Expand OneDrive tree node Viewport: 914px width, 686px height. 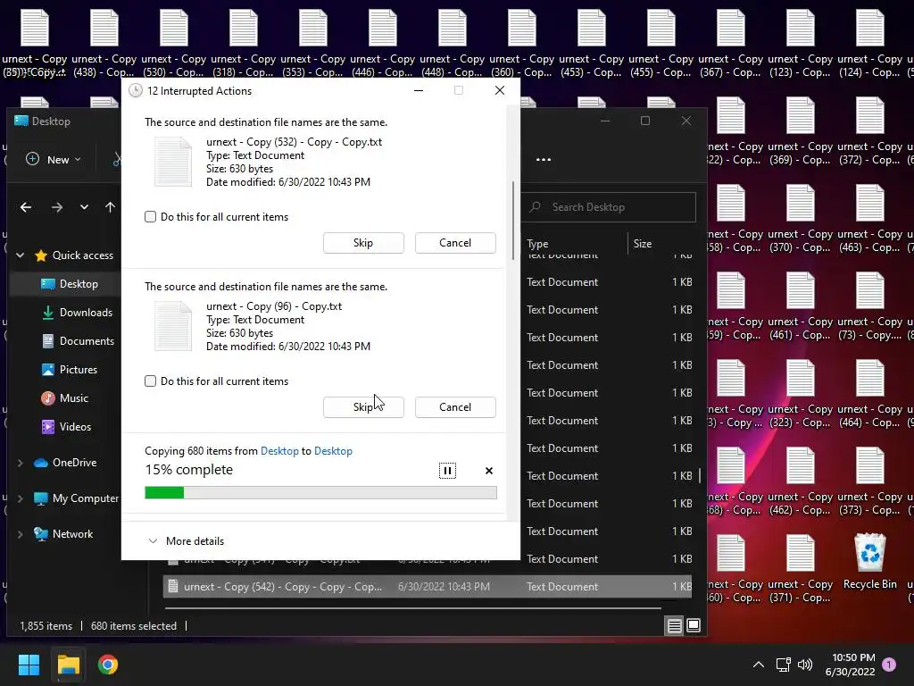click(x=20, y=463)
